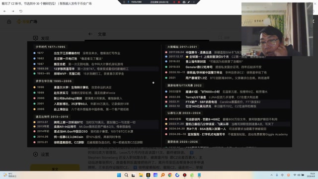Click the browser forward arrow
This screenshot has height=179, width=318.
click(x=13, y=11)
